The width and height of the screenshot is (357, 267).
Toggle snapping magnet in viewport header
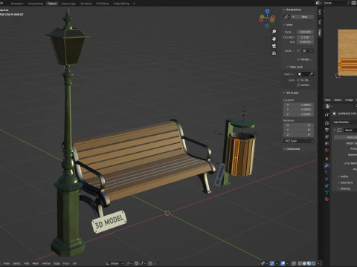136,263
